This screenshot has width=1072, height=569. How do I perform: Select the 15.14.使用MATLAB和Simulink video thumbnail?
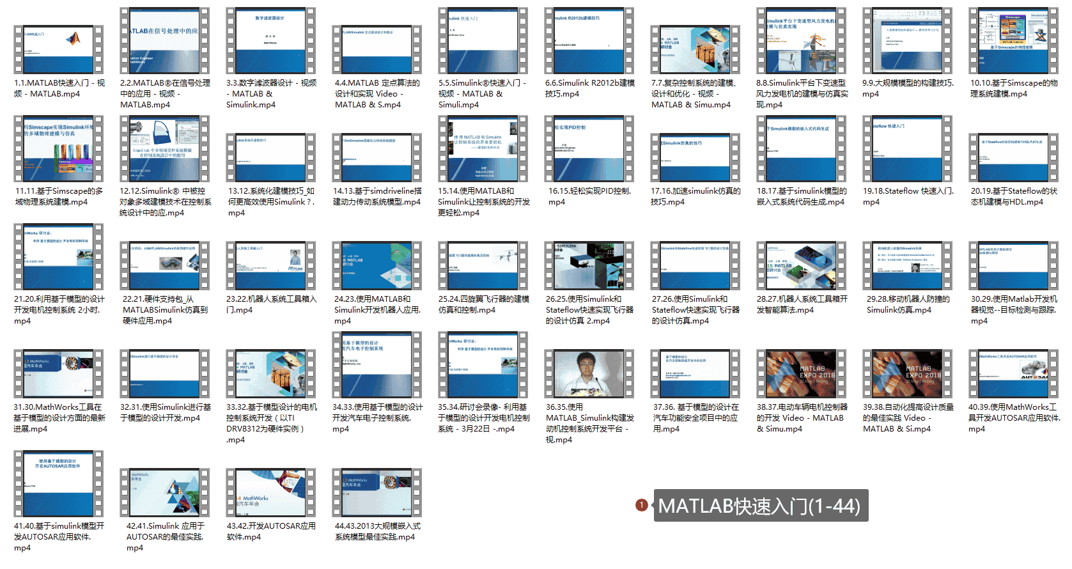483,148
